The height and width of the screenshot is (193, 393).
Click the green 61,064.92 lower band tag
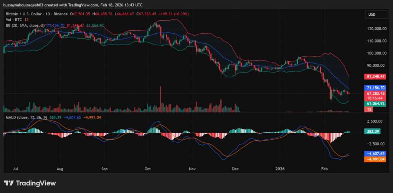[x=375, y=104]
